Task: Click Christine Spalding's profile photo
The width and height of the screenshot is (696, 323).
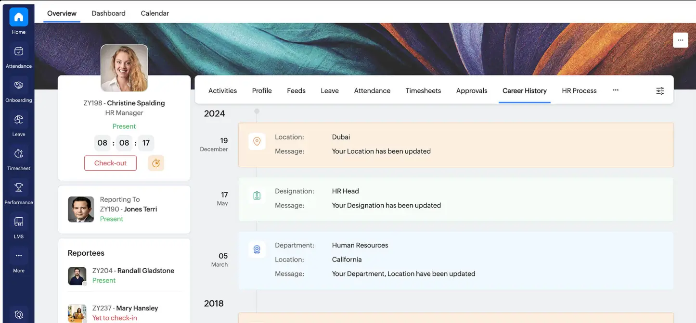Action: 124,67
